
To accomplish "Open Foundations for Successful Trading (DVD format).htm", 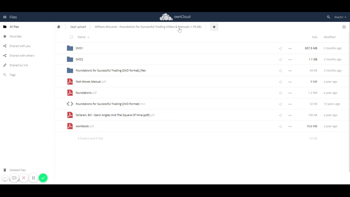I will [x=110, y=104].
